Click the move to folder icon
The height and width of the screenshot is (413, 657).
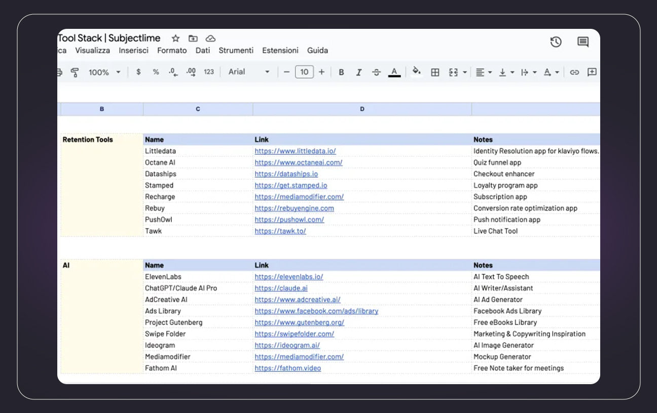193,38
